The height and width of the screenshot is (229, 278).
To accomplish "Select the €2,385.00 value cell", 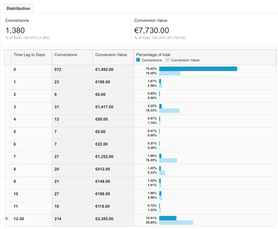I will [x=104, y=219].
